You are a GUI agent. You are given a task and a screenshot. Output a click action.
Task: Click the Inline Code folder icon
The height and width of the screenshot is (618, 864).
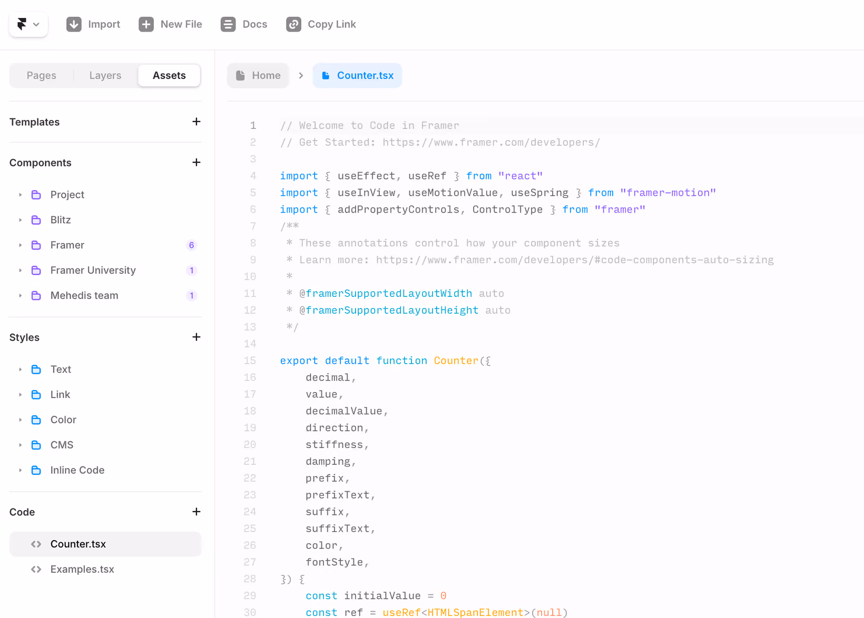36,471
